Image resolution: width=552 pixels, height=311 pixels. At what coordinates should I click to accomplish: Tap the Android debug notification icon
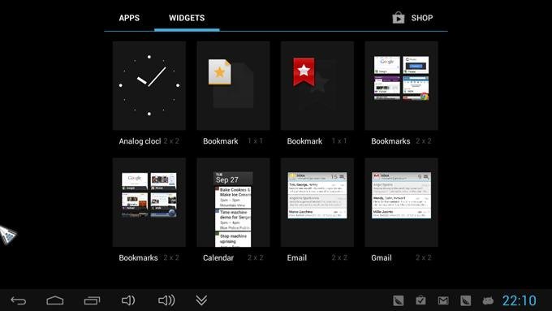coord(488,300)
